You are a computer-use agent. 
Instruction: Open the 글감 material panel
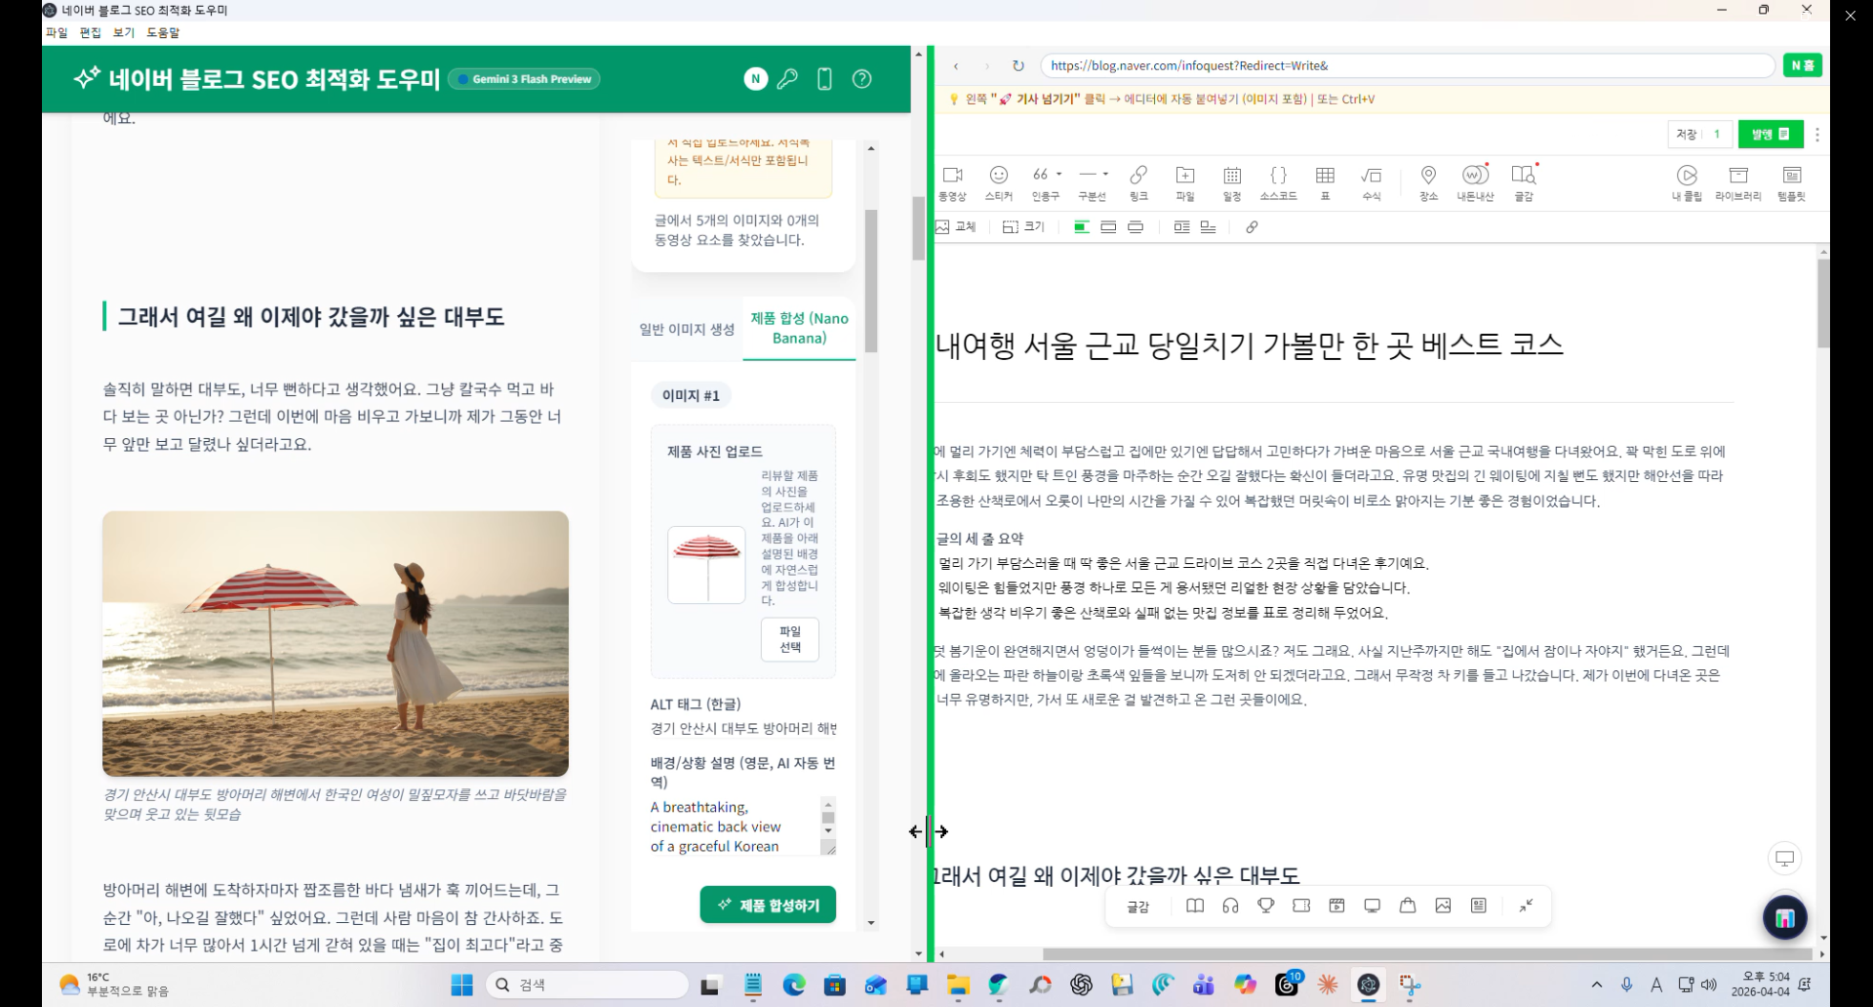point(1523,181)
